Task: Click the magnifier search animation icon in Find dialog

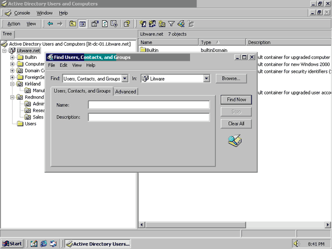Action: click(x=235, y=141)
